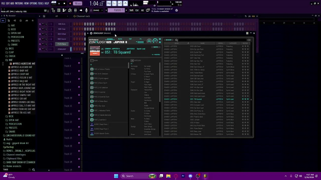Image resolution: width=321 pixels, height=180 pixels.
Task: Click the clear search backspace icon in ZENOLOGY
Action: 249,40
